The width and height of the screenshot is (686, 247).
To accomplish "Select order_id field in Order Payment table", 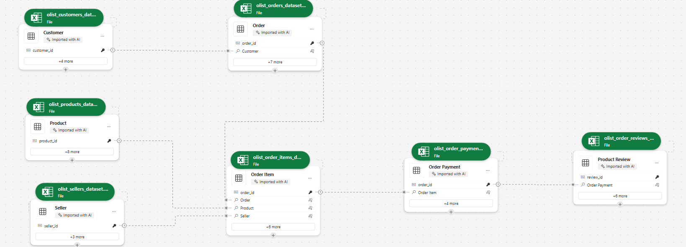I will click(x=451, y=185).
